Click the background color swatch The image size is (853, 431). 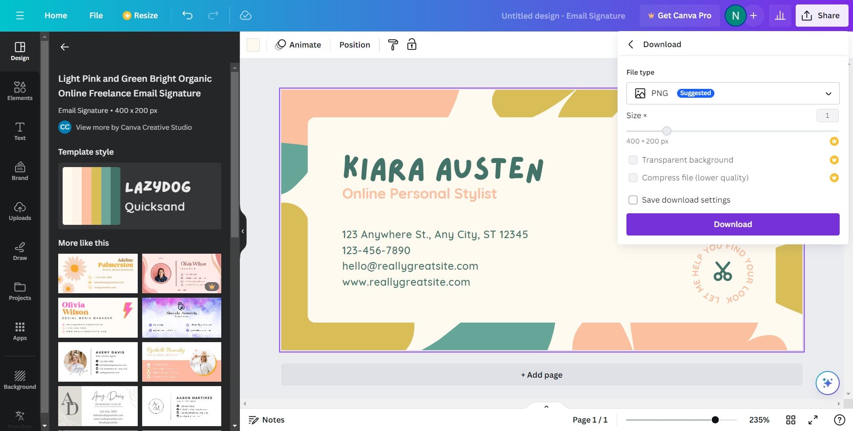point(253,45)
